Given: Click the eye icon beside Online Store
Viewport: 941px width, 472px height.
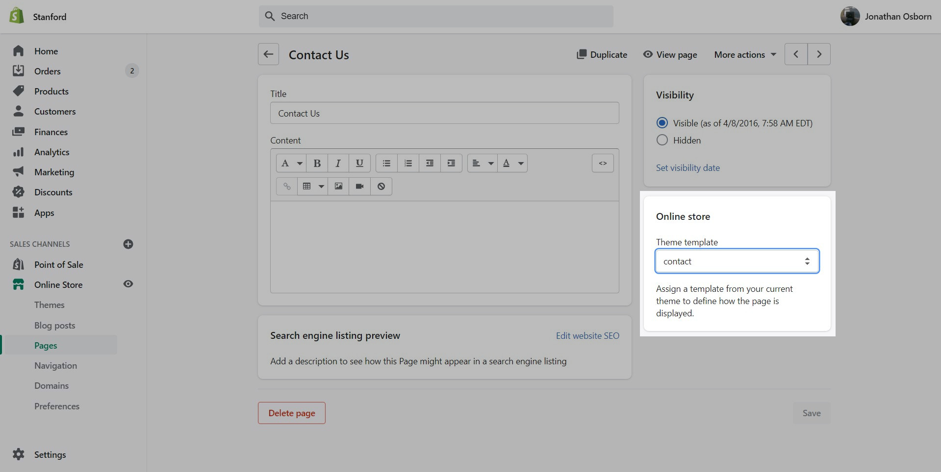Looking at the screenshot, I should (128, 284).
